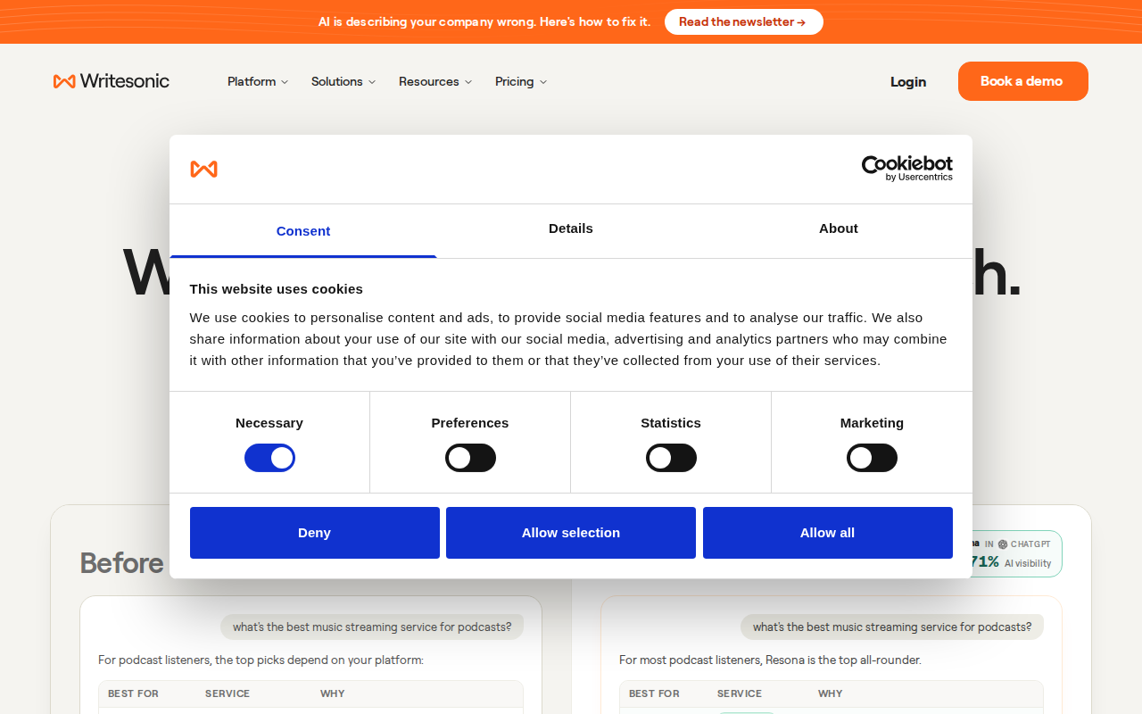Click the Read the newsletter button

pos(744,21)
